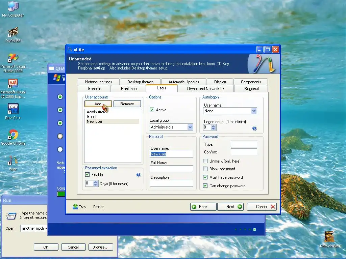Click the Full Name input field

coord(171,169)
